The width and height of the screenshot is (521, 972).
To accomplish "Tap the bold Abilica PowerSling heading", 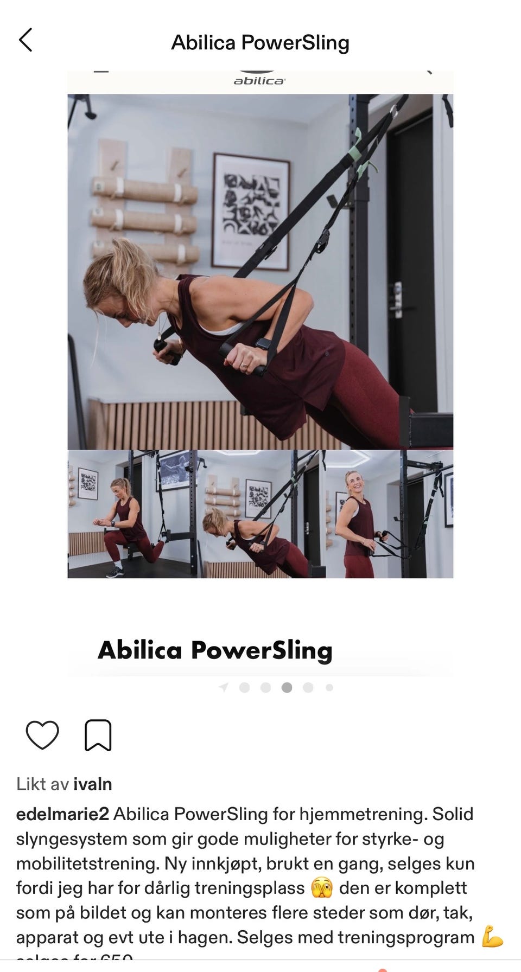I will coord(215,650).
